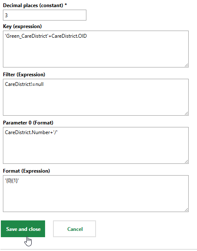Click the Key (expression) label
197x251 pixels.
pos(22,26)
